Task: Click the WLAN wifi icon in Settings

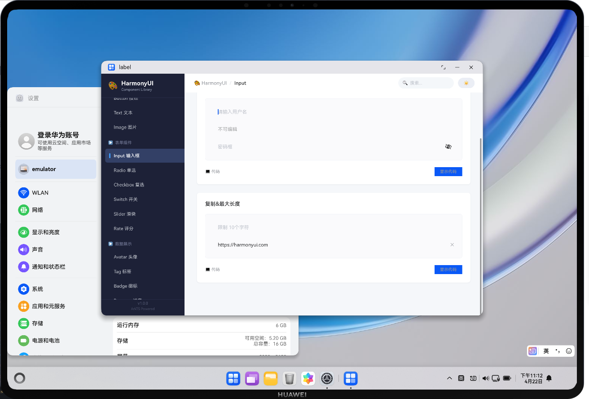Action: (23, 193)
